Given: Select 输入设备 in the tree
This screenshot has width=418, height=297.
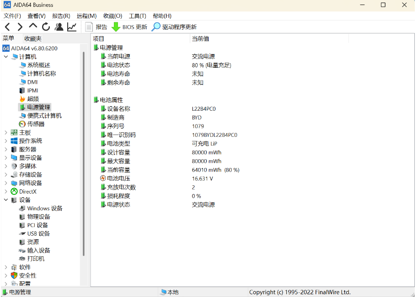Looking at the screenshot, I should [x=39, y=251].
